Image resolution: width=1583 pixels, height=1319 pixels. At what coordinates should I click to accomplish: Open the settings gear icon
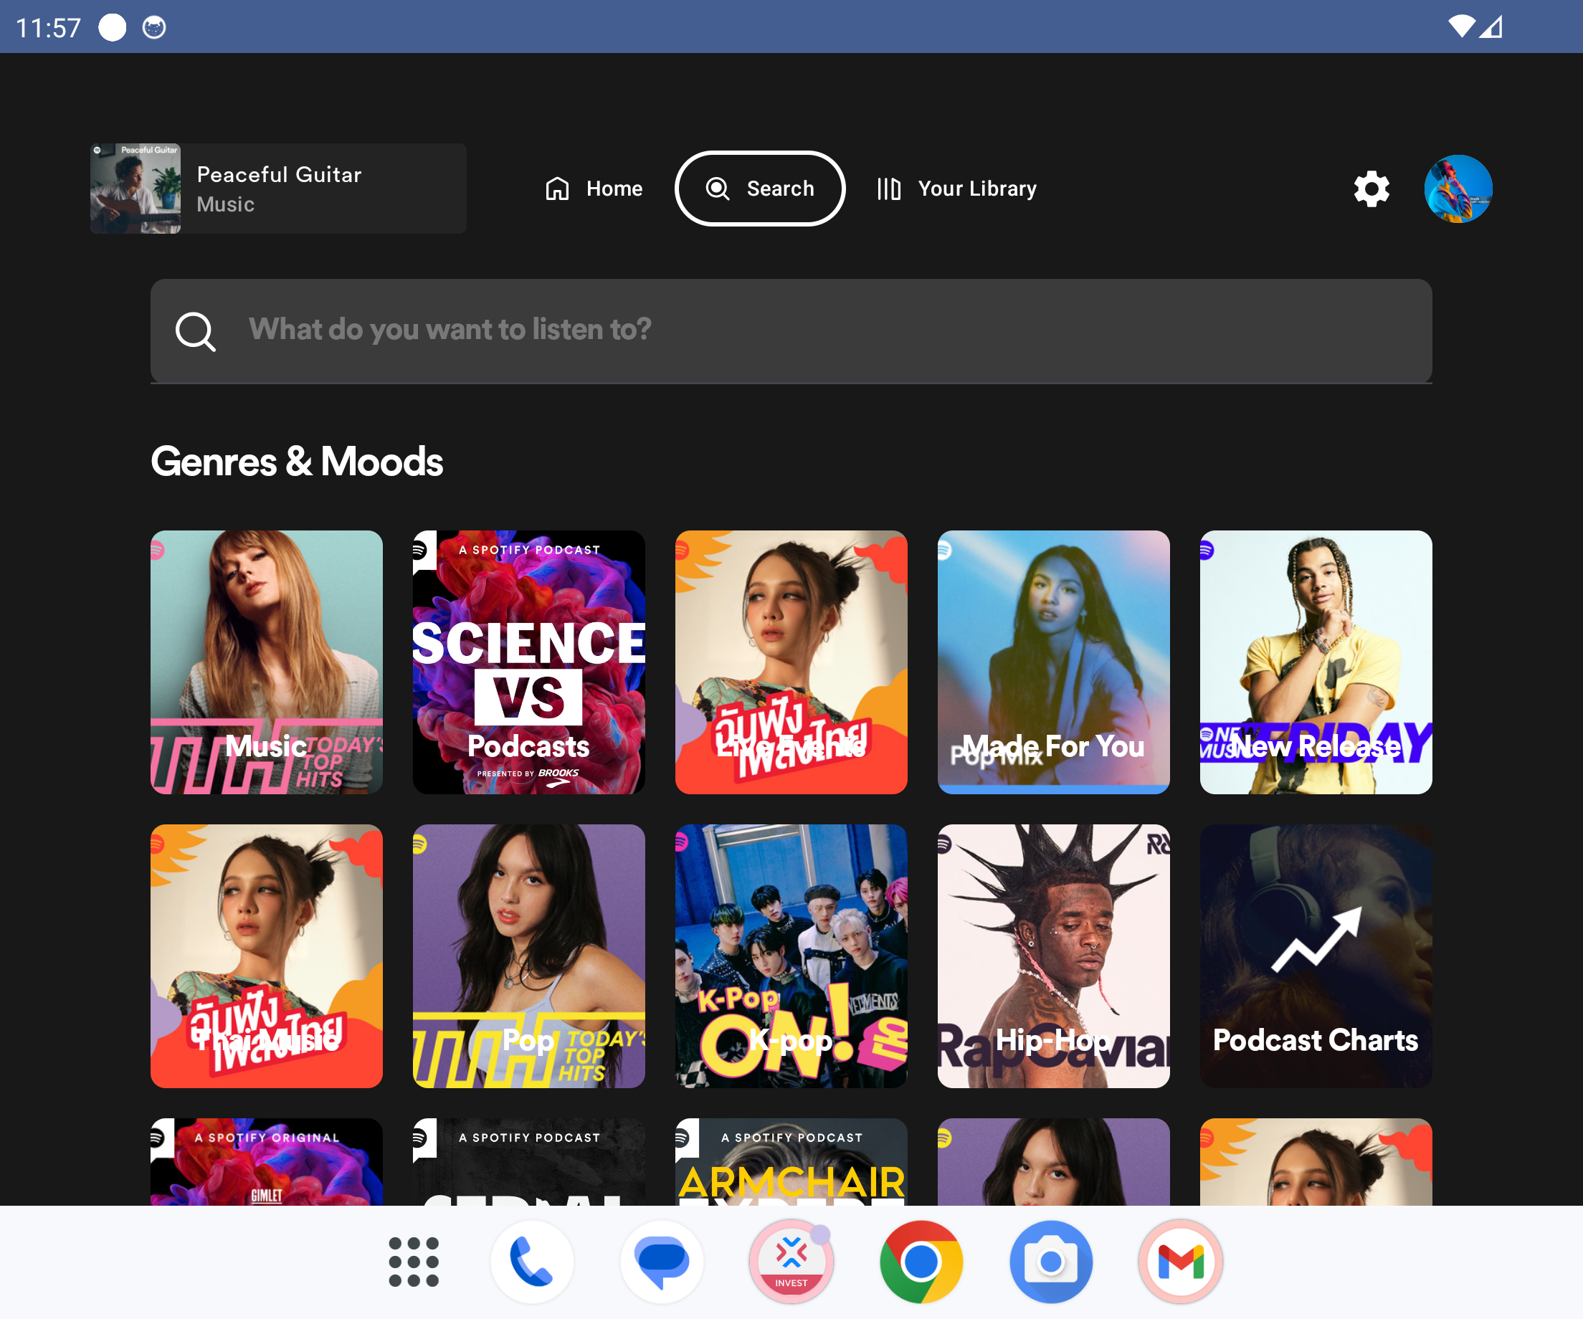coord(1372,189)
